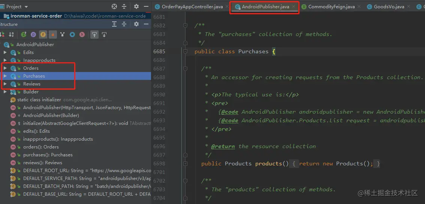Toggle Show Anonymous Classes blue circle icon

(x=72, y=34)
